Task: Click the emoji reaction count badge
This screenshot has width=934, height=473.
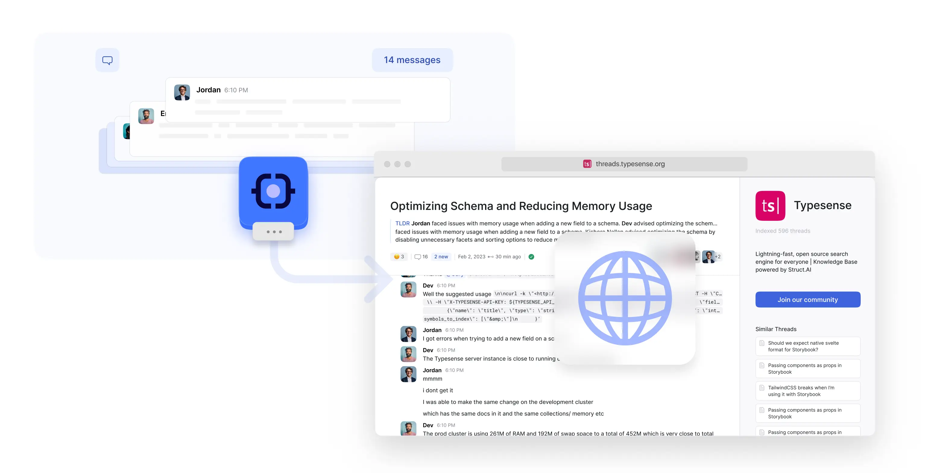Action: point(399,257)
